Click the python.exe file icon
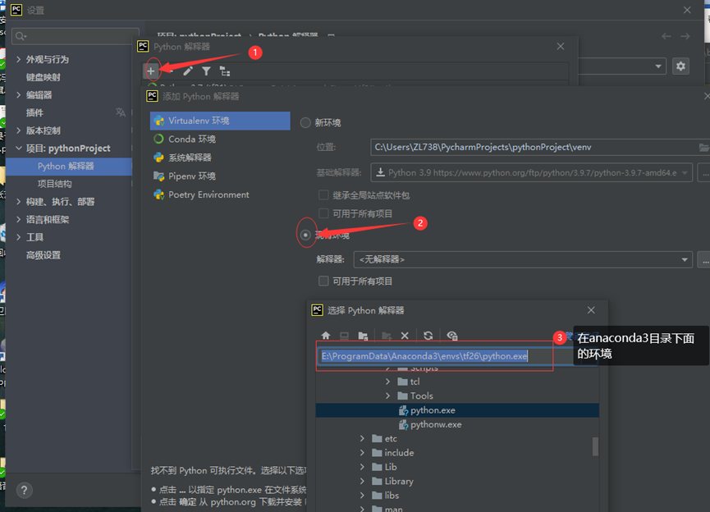 (x=404, y=410)
